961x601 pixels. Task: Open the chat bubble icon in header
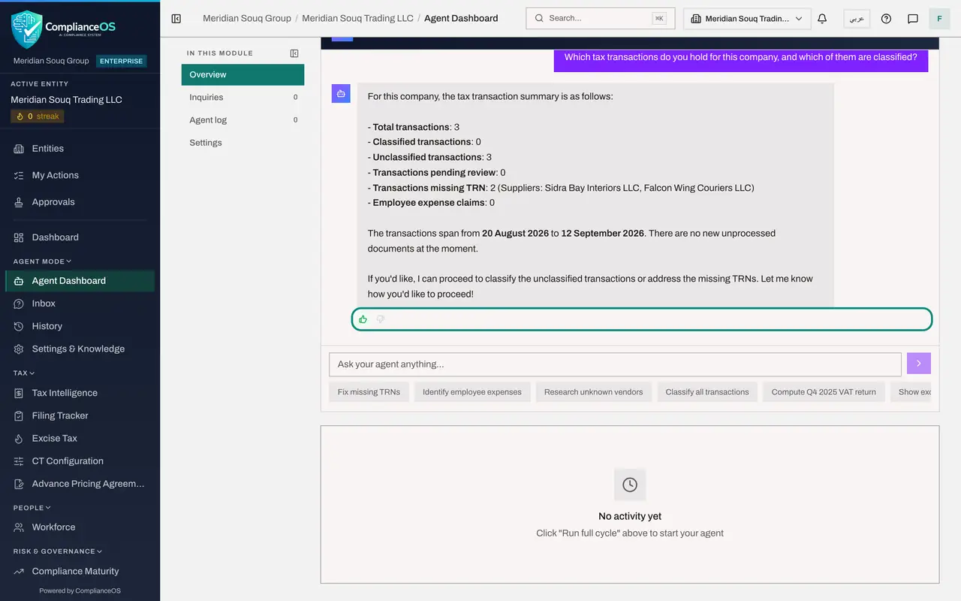(913, 18)
